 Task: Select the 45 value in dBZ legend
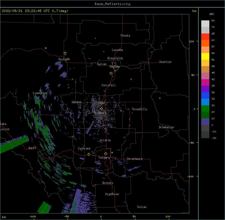pyautogui.click(x=213, y=73)
